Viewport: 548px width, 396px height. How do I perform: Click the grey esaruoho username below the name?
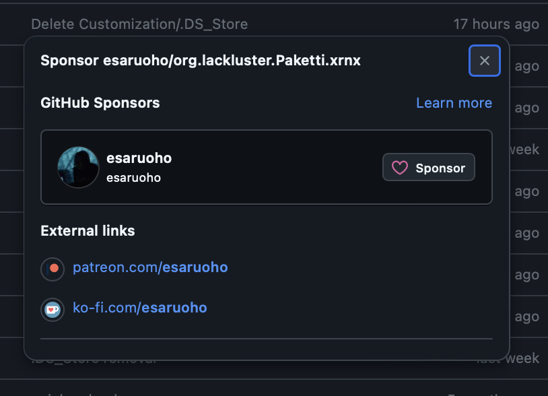(x=133, y=178)
